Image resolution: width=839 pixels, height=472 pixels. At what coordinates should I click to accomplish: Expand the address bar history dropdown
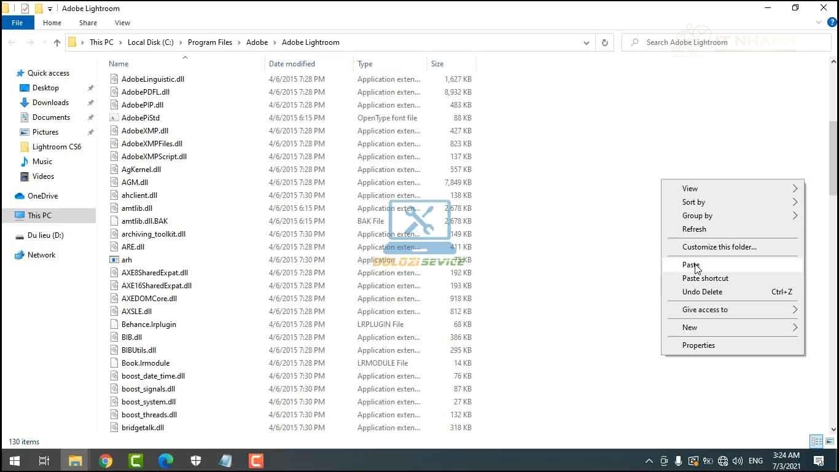pyautogui.click(x=586, y=42)
